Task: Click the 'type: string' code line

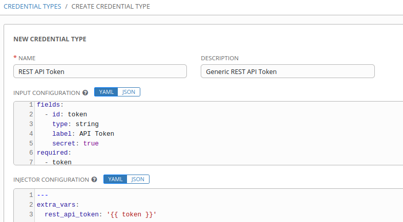Action: [x=75, y=124]
